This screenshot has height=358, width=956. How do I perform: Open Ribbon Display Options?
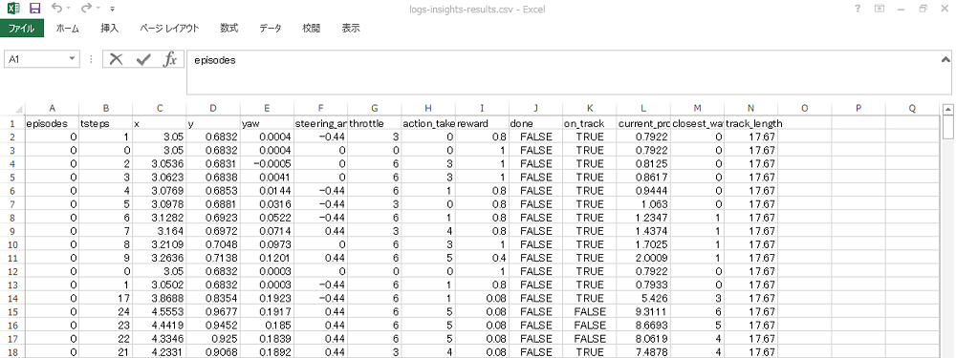click(880, 9)
